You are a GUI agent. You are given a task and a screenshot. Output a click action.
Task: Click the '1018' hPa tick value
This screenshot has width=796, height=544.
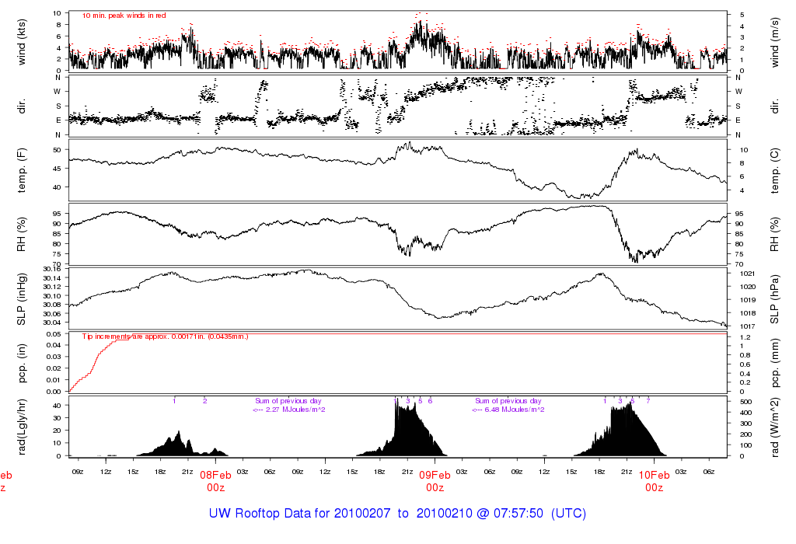748,313
